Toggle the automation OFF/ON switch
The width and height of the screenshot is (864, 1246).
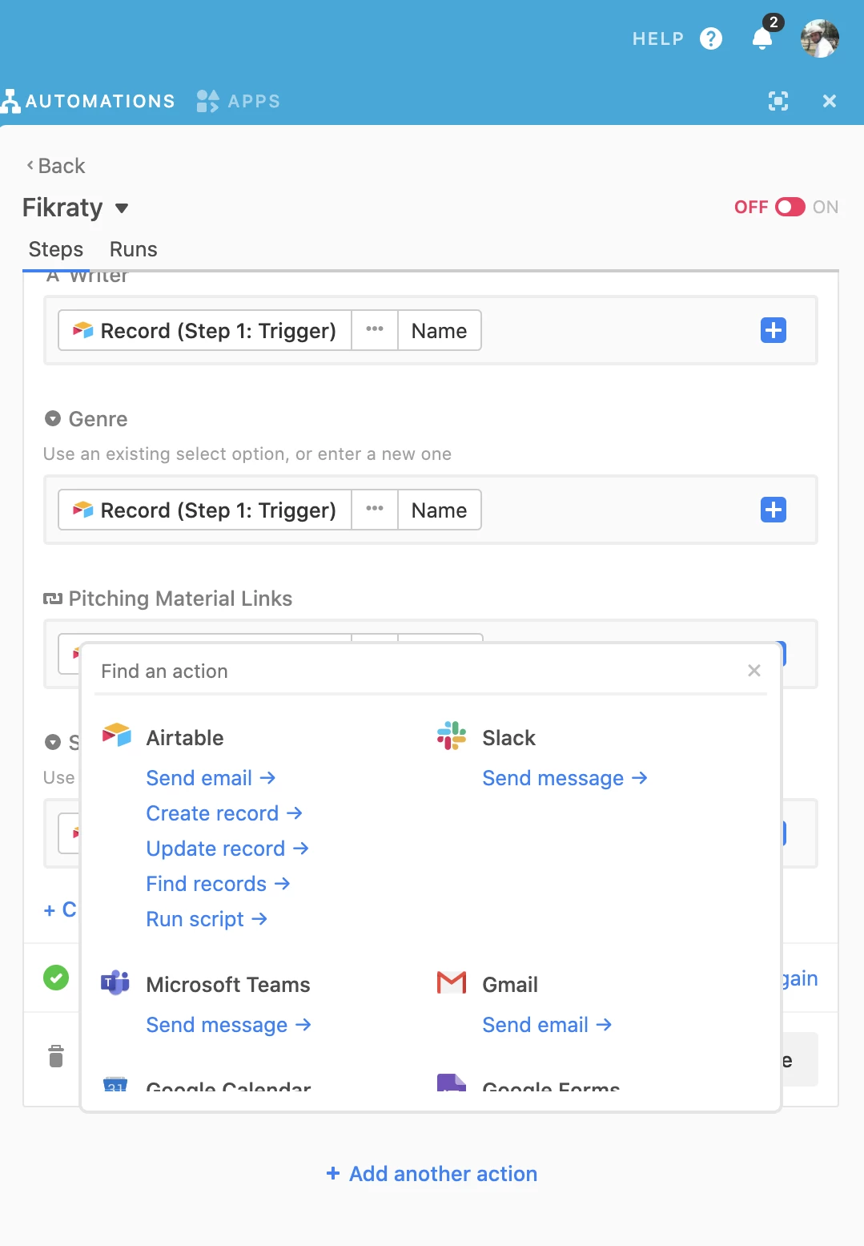click(790, 207)
